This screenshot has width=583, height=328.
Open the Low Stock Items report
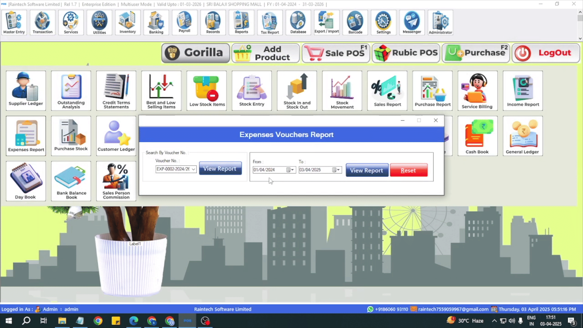[207, 91]
